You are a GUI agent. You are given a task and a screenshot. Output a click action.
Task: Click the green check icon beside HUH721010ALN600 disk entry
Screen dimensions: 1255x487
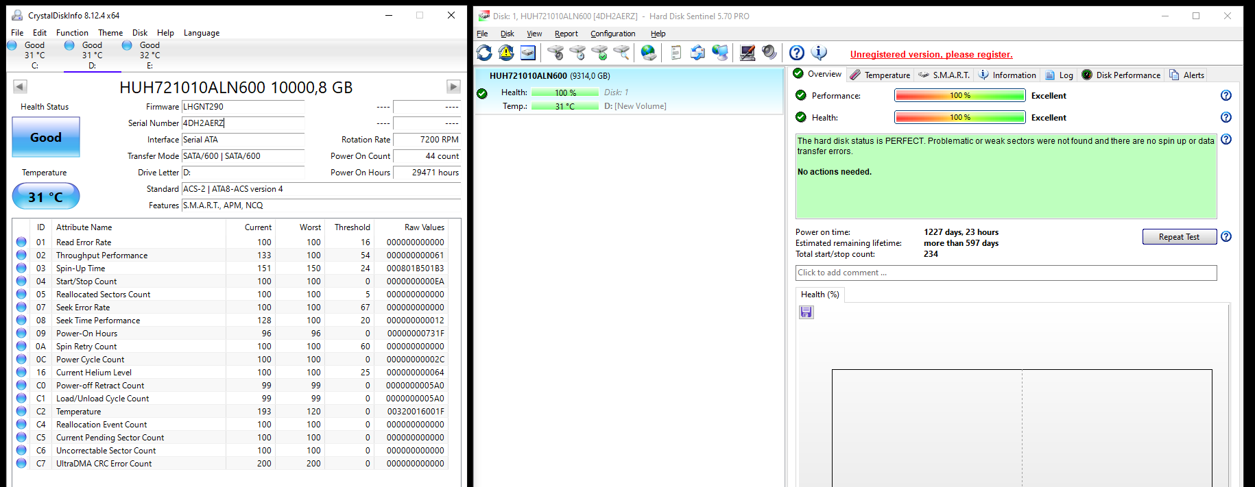point(482,93)
